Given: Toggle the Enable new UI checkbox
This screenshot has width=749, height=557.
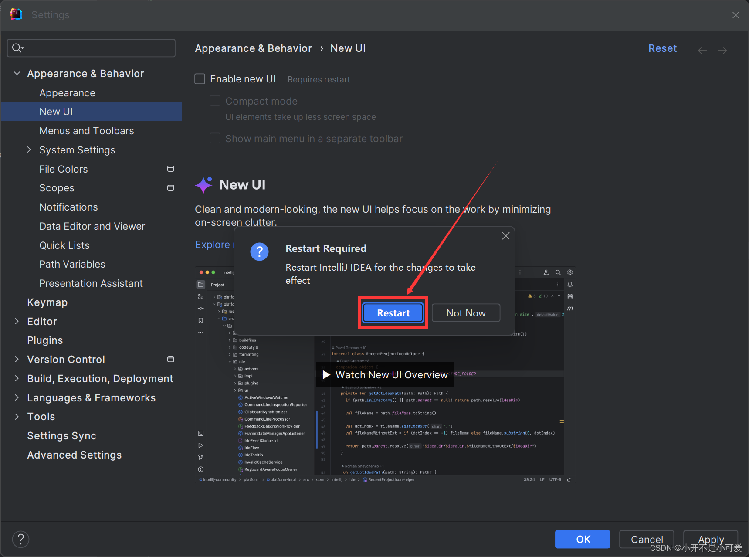Looking at the screenshot, I should [x=200, y=79].
